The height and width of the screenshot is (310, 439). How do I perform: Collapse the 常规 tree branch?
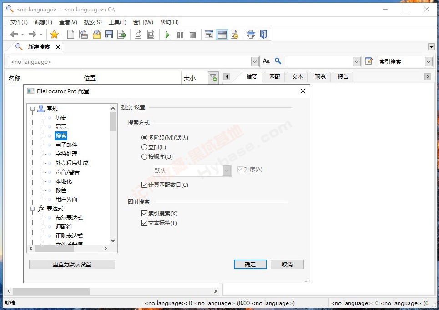(x=31, y=108)
